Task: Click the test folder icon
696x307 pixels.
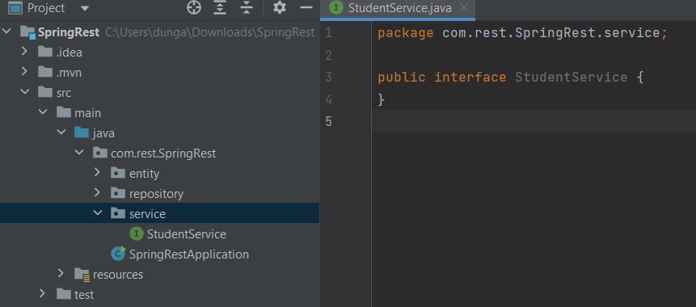Action: click(x=64, y=294)
